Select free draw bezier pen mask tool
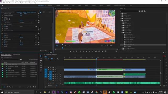 [x=9, y=19]
